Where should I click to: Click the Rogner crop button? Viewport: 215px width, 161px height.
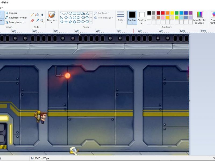11,13
